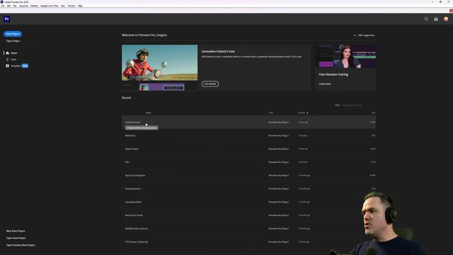Close the thin notification bar with the red X

tap(451, 11)
